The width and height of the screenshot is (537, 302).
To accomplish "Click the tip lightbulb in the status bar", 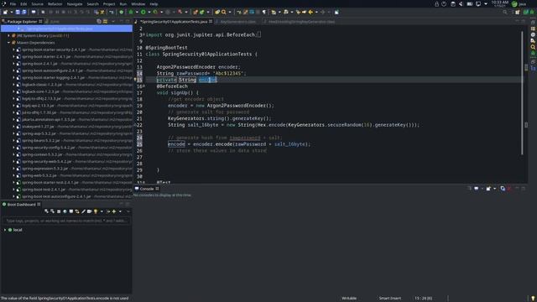I will tap(533, 299).
